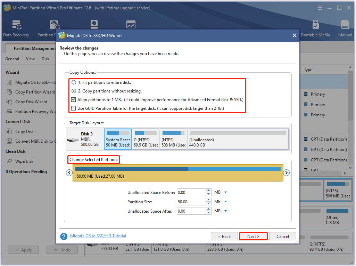Screen dimensions: 356x266
Task: Click the Back button
Action: click(224, 236)
